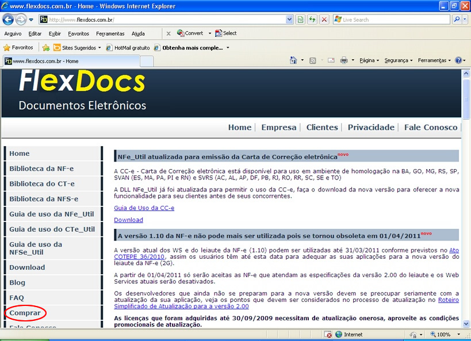Open the Guia de Uso da CC-e link
The height and width of the screenshot is (341, 471).
145,208
